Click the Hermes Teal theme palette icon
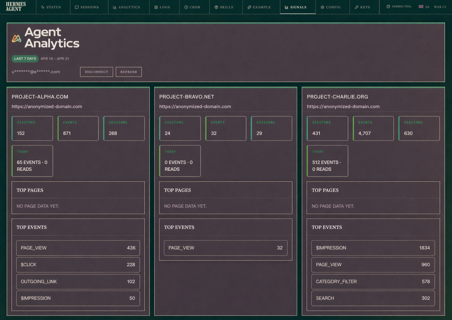 [x=388, y=6]
